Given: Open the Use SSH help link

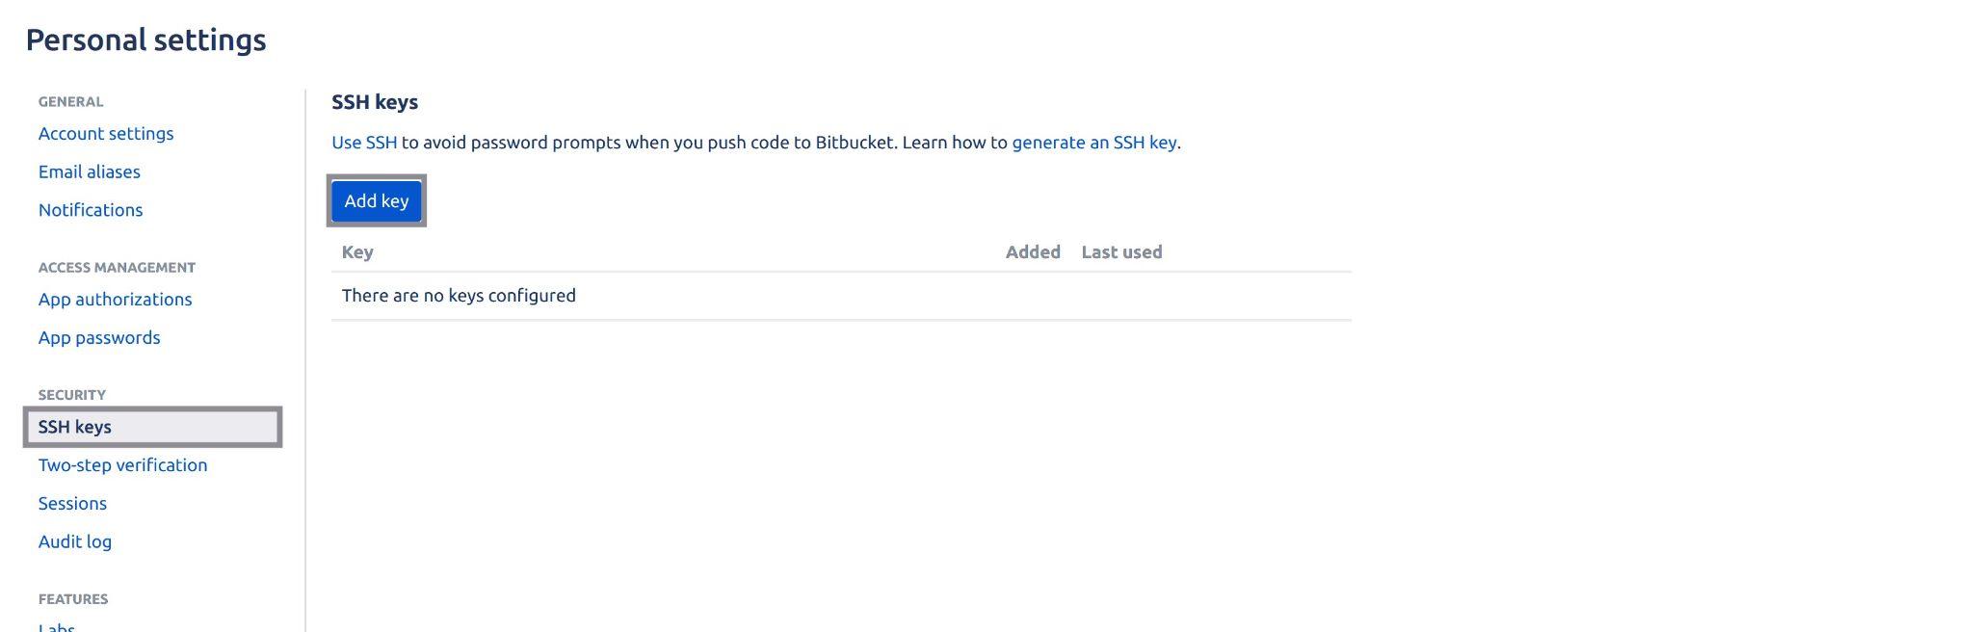Looking at the screenshot, I should pyautogui.click(x=363, y=142).
